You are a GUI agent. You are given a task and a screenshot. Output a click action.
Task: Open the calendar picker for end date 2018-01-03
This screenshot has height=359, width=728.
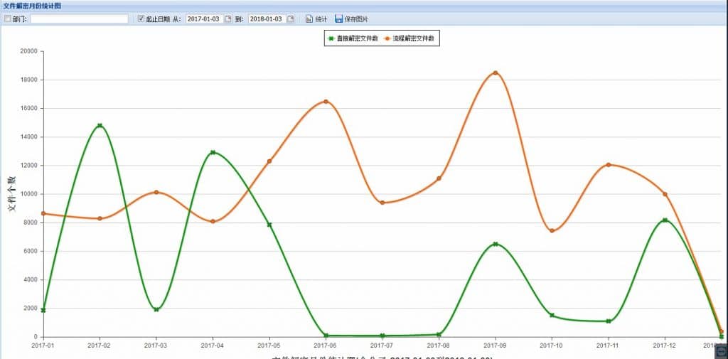coord(291,19)
